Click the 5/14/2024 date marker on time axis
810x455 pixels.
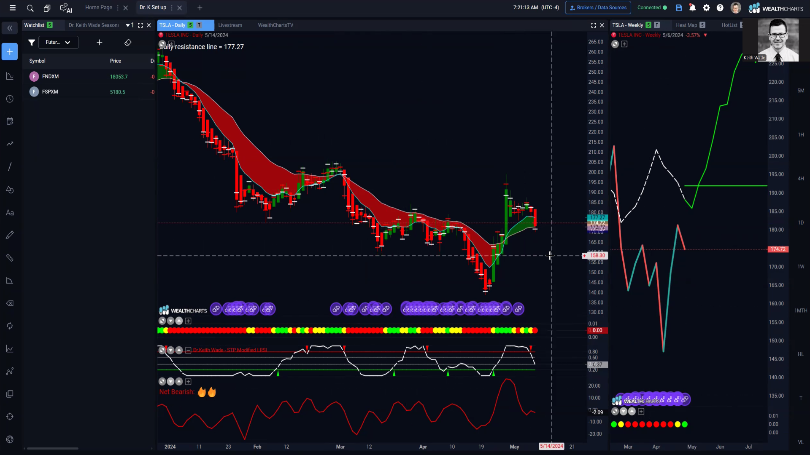[551, 447]
